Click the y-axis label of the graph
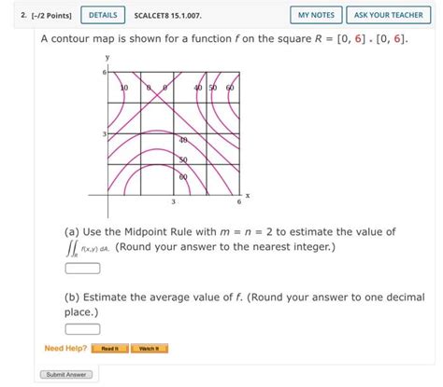The width and height of the screenshot is (443, 387). click(x=107, y=57)
